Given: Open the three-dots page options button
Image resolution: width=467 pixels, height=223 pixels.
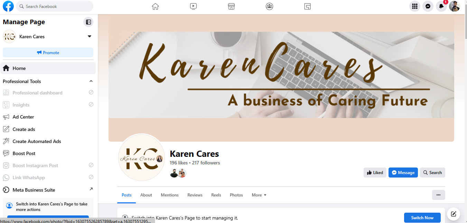Looking at the screenshot, I should point(438,195).
